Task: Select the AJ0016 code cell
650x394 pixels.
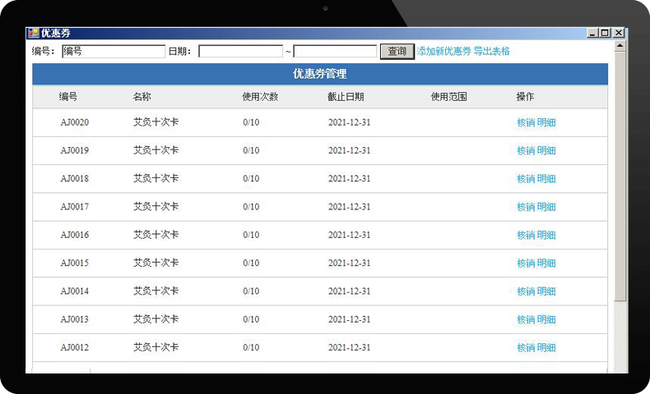Action: point(75,235)
